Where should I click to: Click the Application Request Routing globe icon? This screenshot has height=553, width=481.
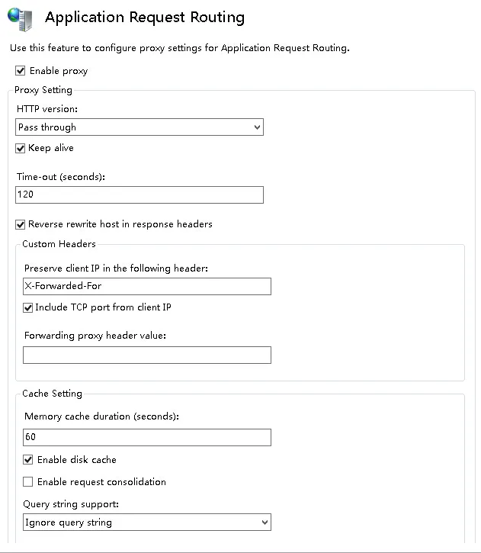tap(19, 18)
